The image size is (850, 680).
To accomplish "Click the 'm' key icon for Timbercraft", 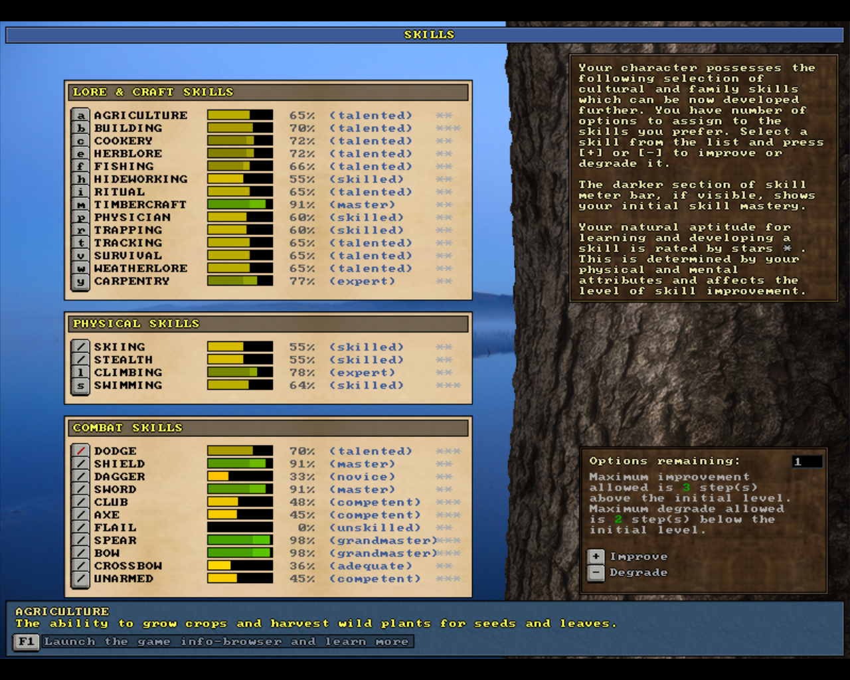I will tap(80, 205).
